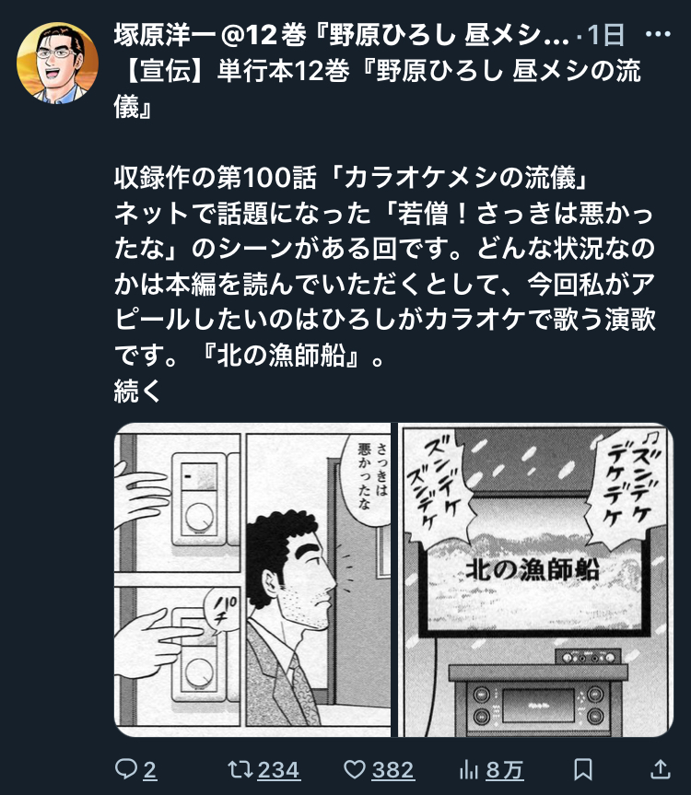Tap the share upload arrow icon
Image resolution: width=691 pixels, height=795 pixels.
click(x=660, y=769)
